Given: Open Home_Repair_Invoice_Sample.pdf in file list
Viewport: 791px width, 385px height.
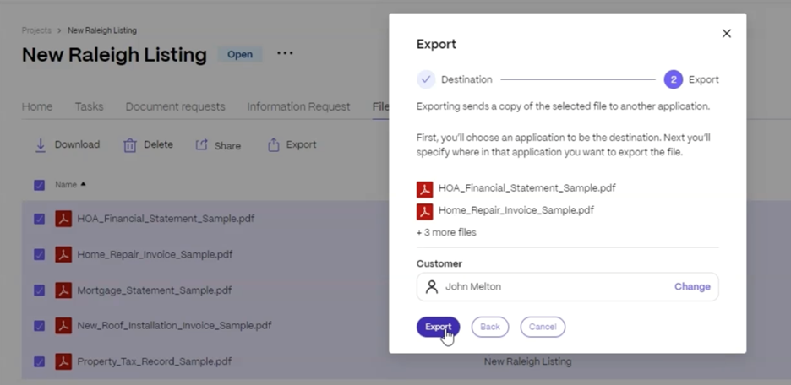Looking at the screenshot, I should [x=155, y=254].
